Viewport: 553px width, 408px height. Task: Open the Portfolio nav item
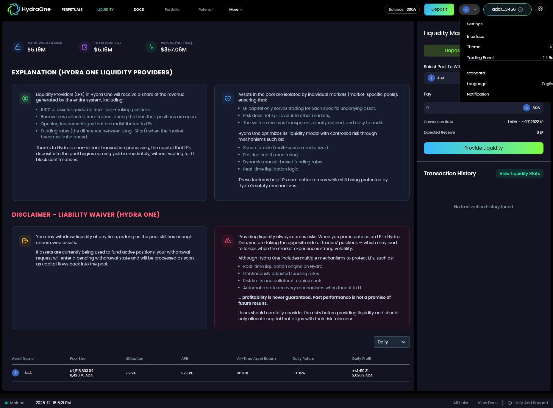(172, 10)
